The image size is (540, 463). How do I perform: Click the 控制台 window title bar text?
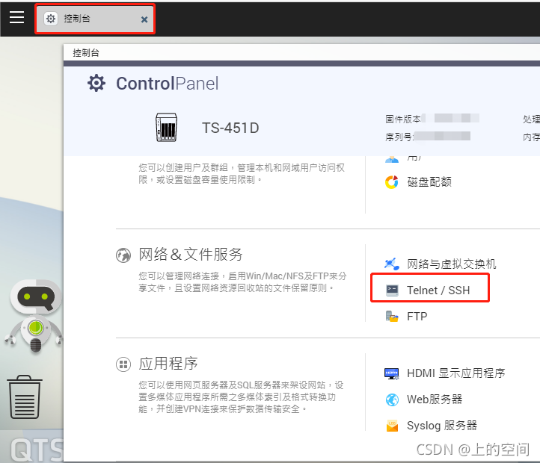click(x=86, y=52)
